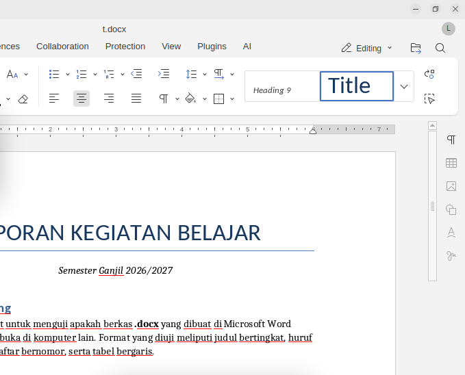Increase the paragraph indent
Image resolution: width=465 pixels, height=375 pixels.
[164, 73]
